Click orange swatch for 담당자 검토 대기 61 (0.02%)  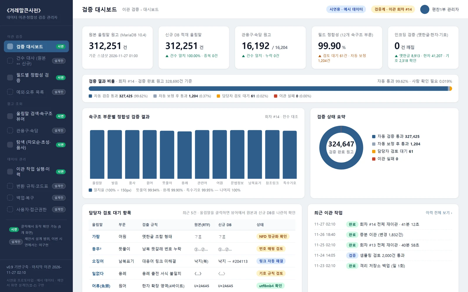(218, 96)
